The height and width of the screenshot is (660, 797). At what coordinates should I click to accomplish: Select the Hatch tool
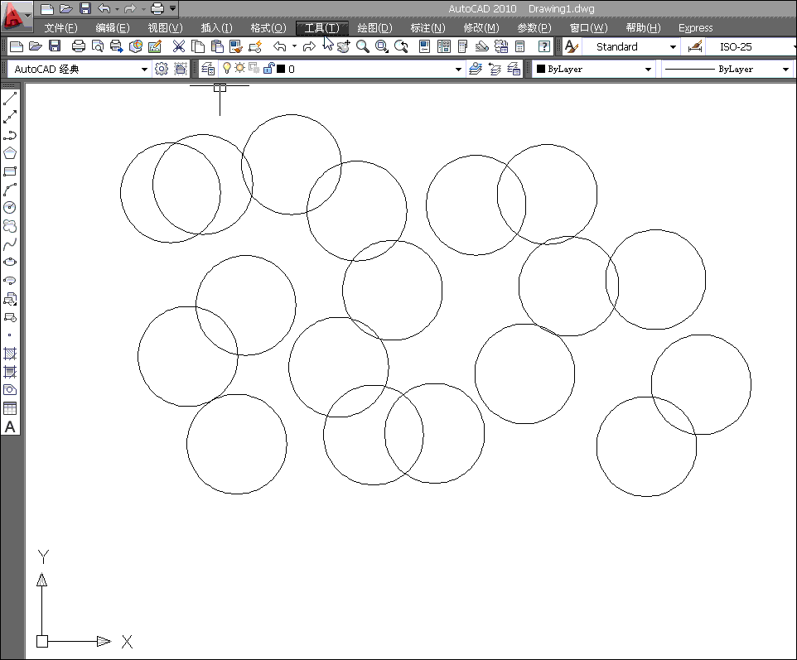tap(10, 353)
